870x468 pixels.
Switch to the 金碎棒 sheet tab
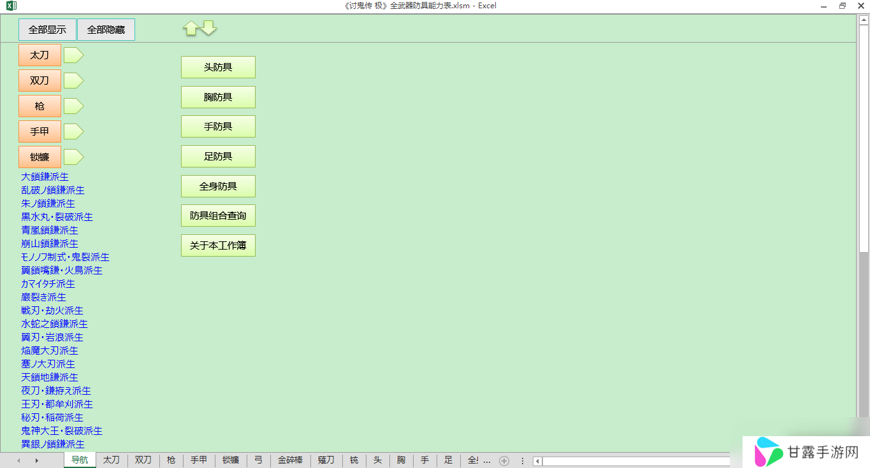point(290,460)
